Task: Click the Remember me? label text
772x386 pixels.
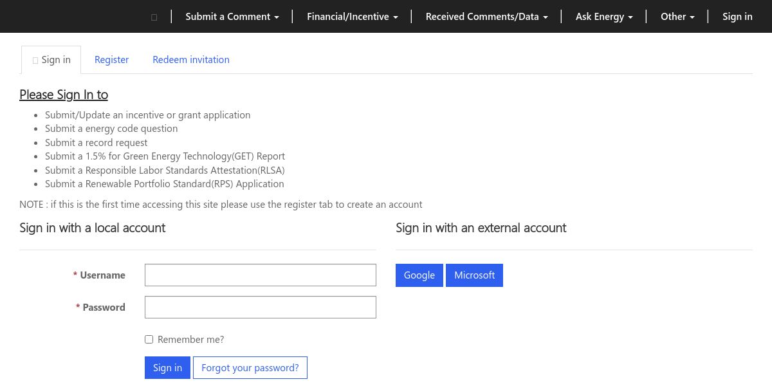Action: (190, 340)
